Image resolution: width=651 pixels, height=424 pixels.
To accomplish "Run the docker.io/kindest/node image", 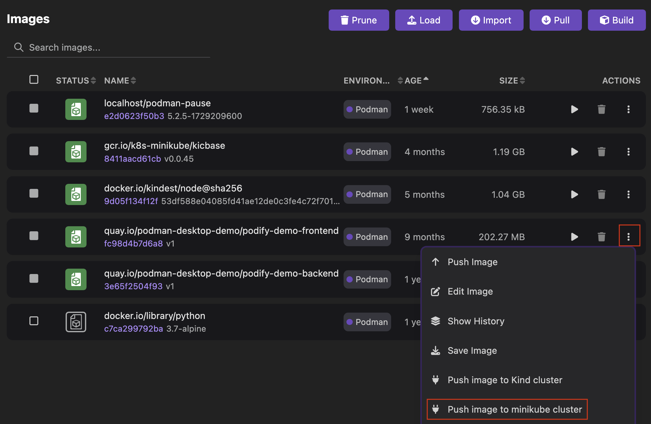I will click(574, 194).
